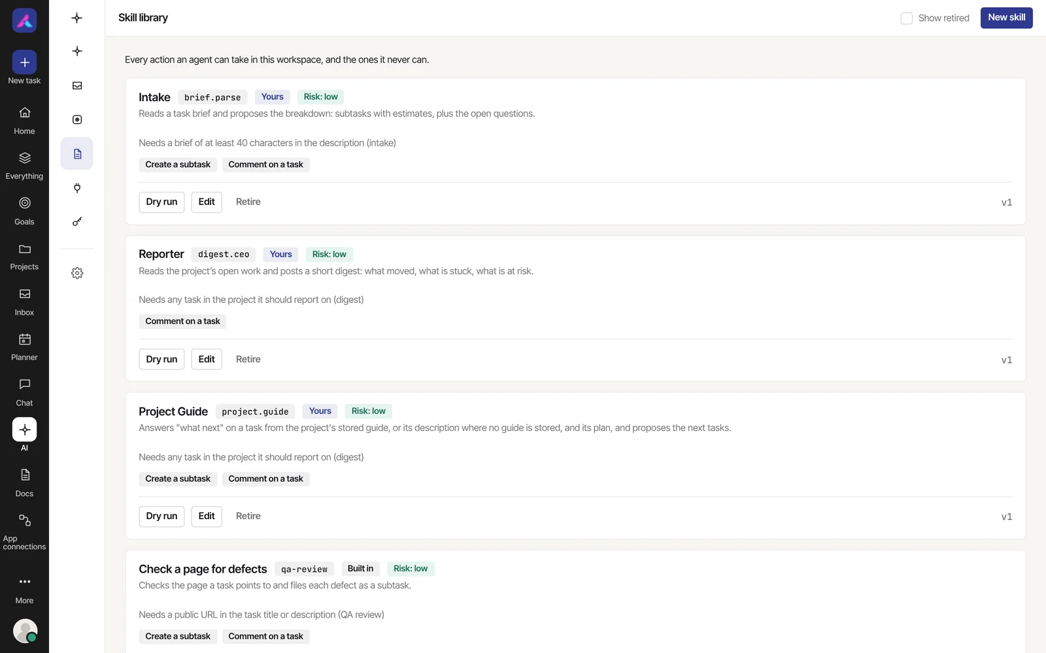Click Create a subtask chip under Project Guide
The width and height of the screenshot is (1046, 653).
click(178, 479)
